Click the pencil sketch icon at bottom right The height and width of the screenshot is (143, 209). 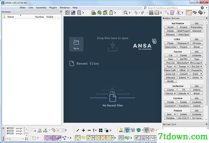pos(138,138)
